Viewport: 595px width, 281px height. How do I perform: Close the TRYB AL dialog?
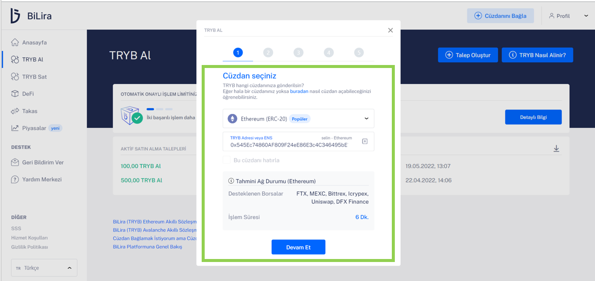point(390,30)
